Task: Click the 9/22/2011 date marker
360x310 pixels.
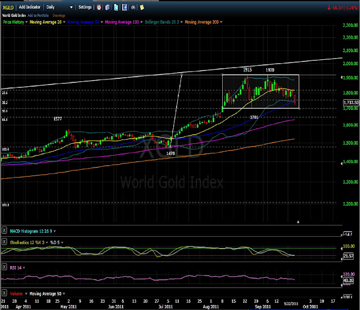Action: coord(291,304)
